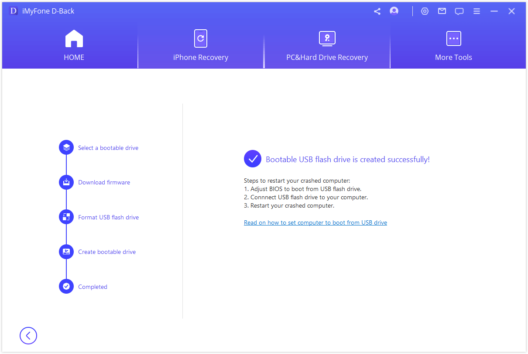Open the hamburger menu icon
The image size is (528, 354).
pos(477,11)
